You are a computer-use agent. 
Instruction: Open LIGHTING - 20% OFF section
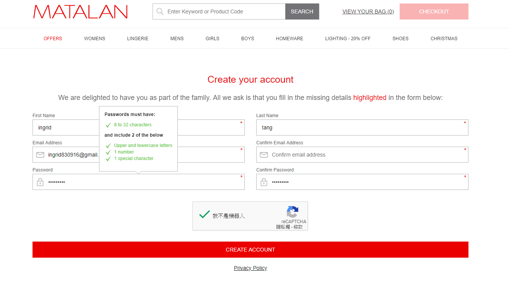(348, 39)
